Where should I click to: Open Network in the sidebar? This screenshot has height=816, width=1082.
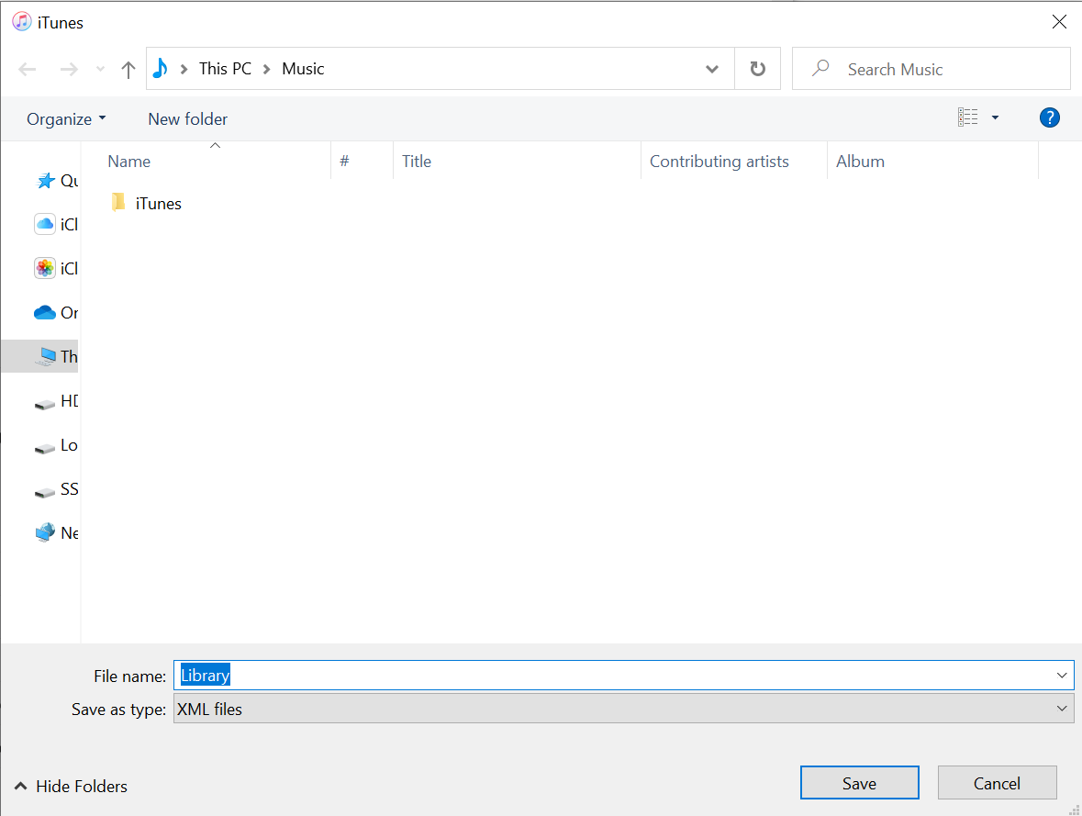(56, 533)
